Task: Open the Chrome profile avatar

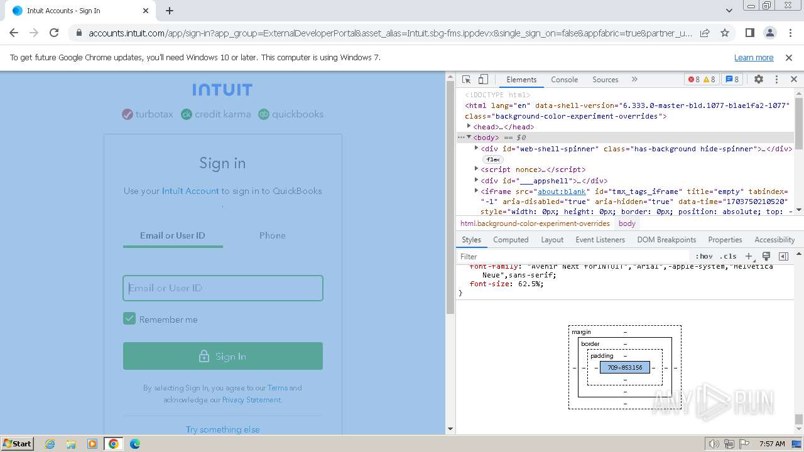Action: 769,33
